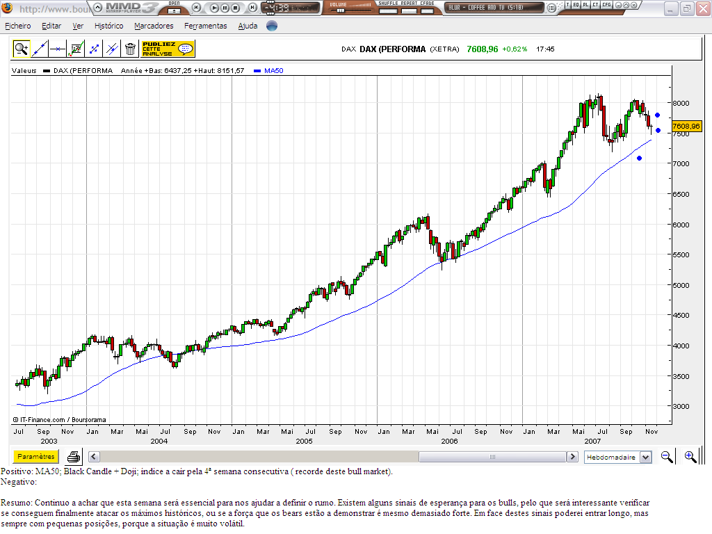Image resolution: width=712 pixels, height=534 pixels.
Task: Open the indicators chart tool
Action: 76,49
